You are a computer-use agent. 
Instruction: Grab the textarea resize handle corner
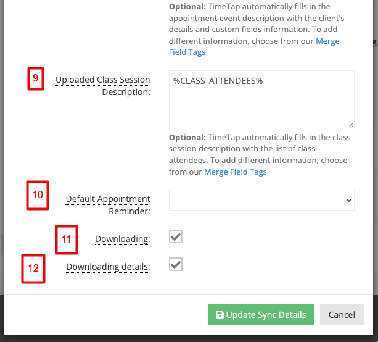(x=351, y=125)
